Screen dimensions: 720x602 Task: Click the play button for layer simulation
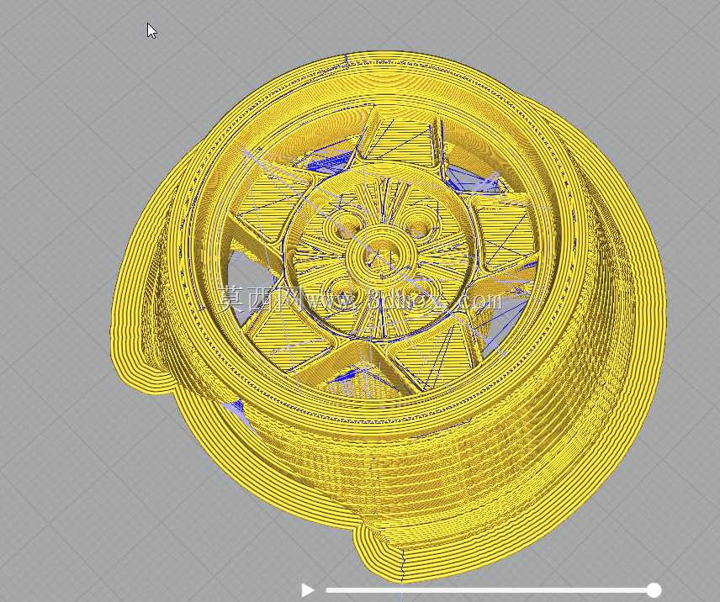307,590
